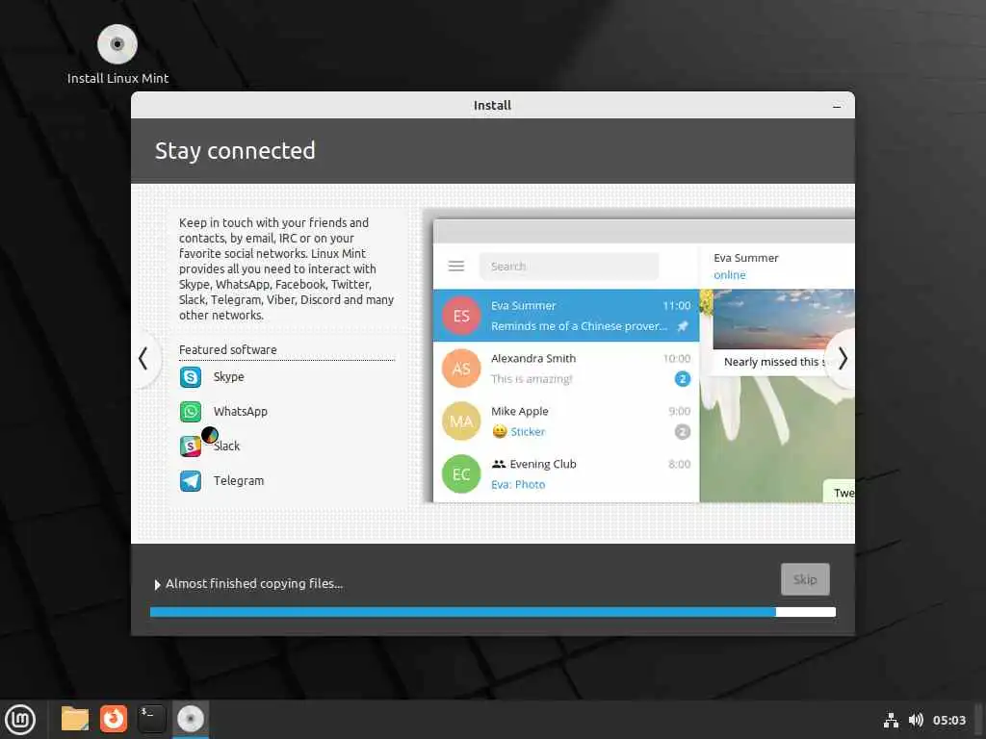Click the 'Stay connected' heading
The image size is (986, 739).
pyautogui.click(x=235, y=151)
